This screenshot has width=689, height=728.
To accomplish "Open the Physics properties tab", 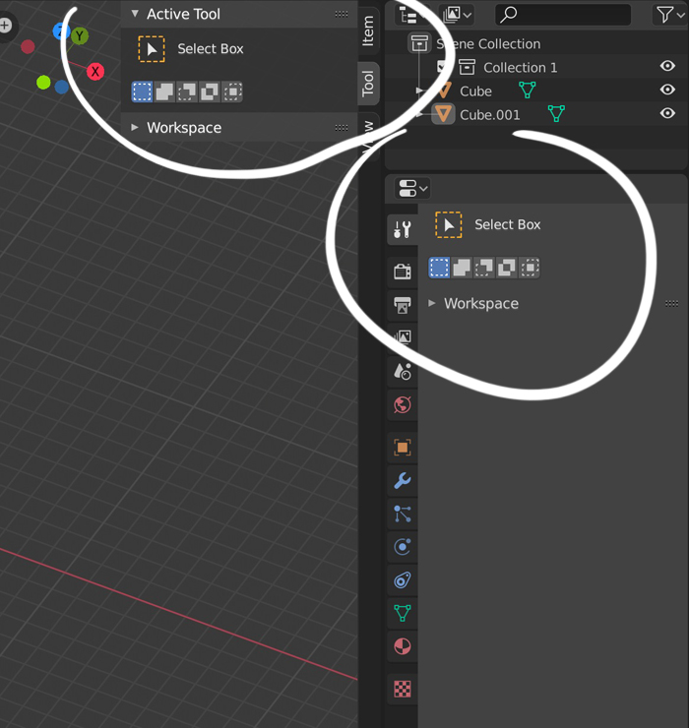I will tap(403, 547).
